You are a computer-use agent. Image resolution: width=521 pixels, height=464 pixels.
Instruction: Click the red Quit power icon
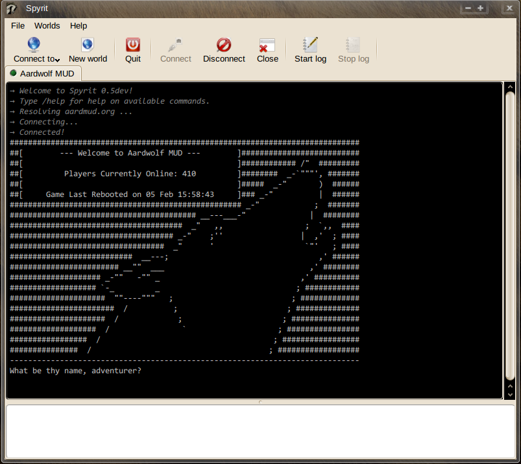[133, 45]
